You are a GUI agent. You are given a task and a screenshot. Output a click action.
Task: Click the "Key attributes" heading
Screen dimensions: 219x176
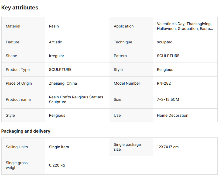pos(20,8)
